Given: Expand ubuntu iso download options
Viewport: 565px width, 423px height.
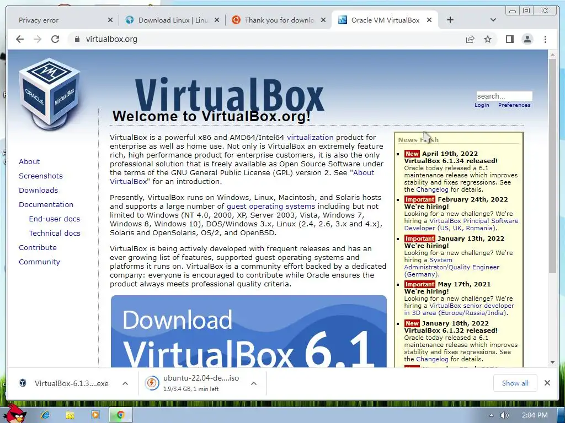Looking at the screenshot, I should pyautogui.click(x=254, y=383).
